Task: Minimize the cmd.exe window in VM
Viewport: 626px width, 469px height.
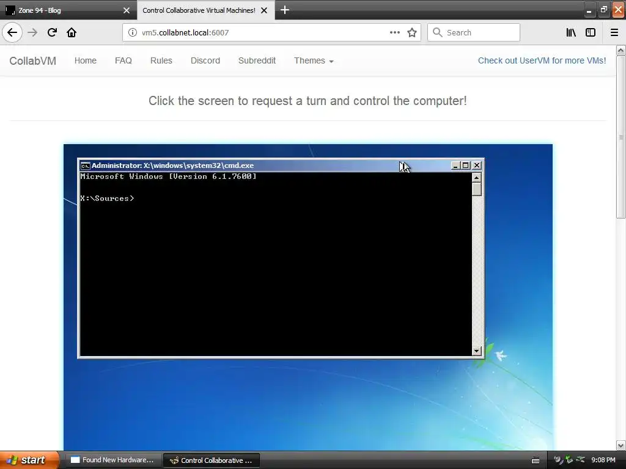Action: [x=455, y=165]
